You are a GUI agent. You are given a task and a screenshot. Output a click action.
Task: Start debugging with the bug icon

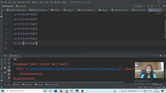pyautogui.click(x=152, y=6)
